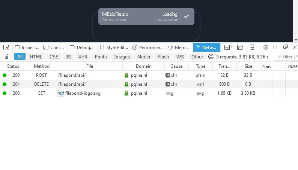Screen dimensions: 298x170
Task: Click the lock icon in POST row
Action: [x=126, y=75]
